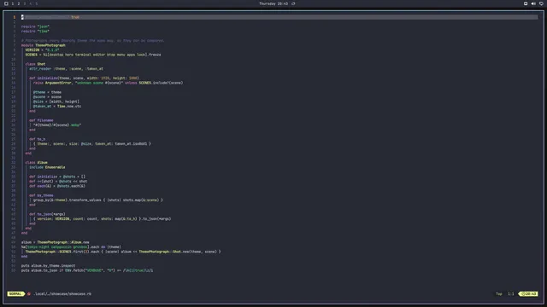This screenshot has width=547, height=307.
Task: Click the @taken_at = Time.now.utc line
Action: (57, 106)
